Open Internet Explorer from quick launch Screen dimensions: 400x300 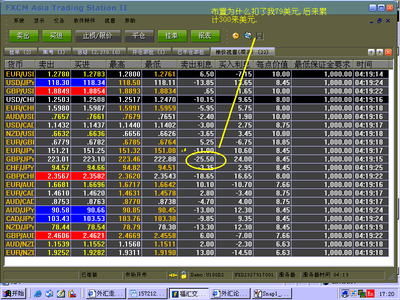36,293
